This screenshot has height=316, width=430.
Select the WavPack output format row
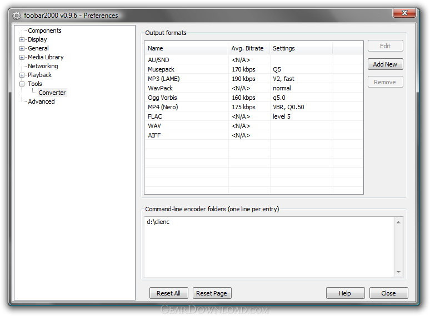[x=254, y=88]
